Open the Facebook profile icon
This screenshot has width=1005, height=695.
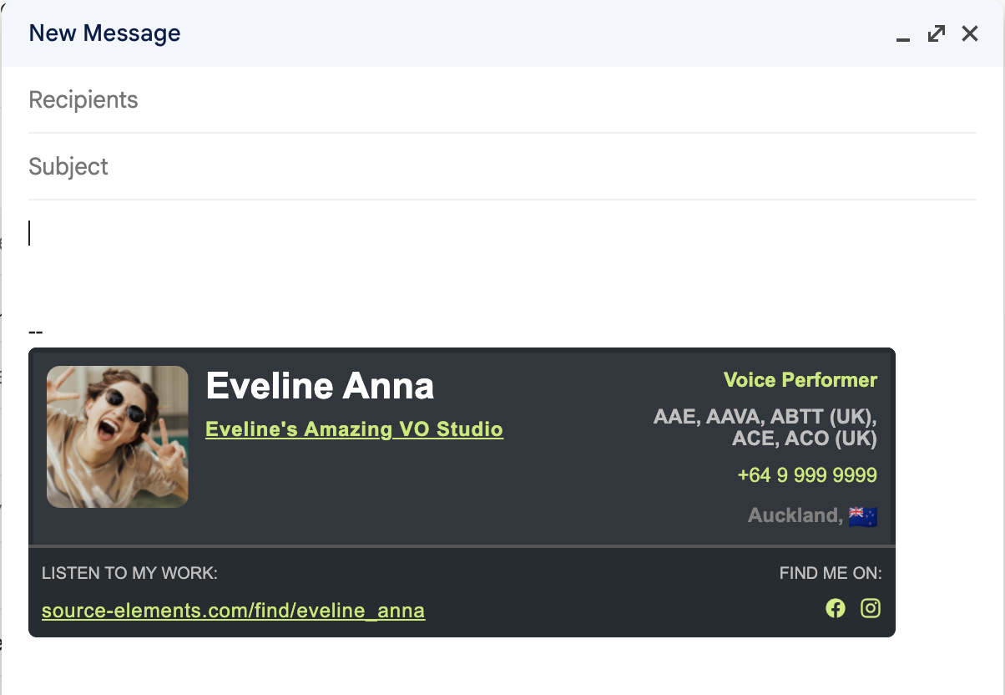coord(836,608)
